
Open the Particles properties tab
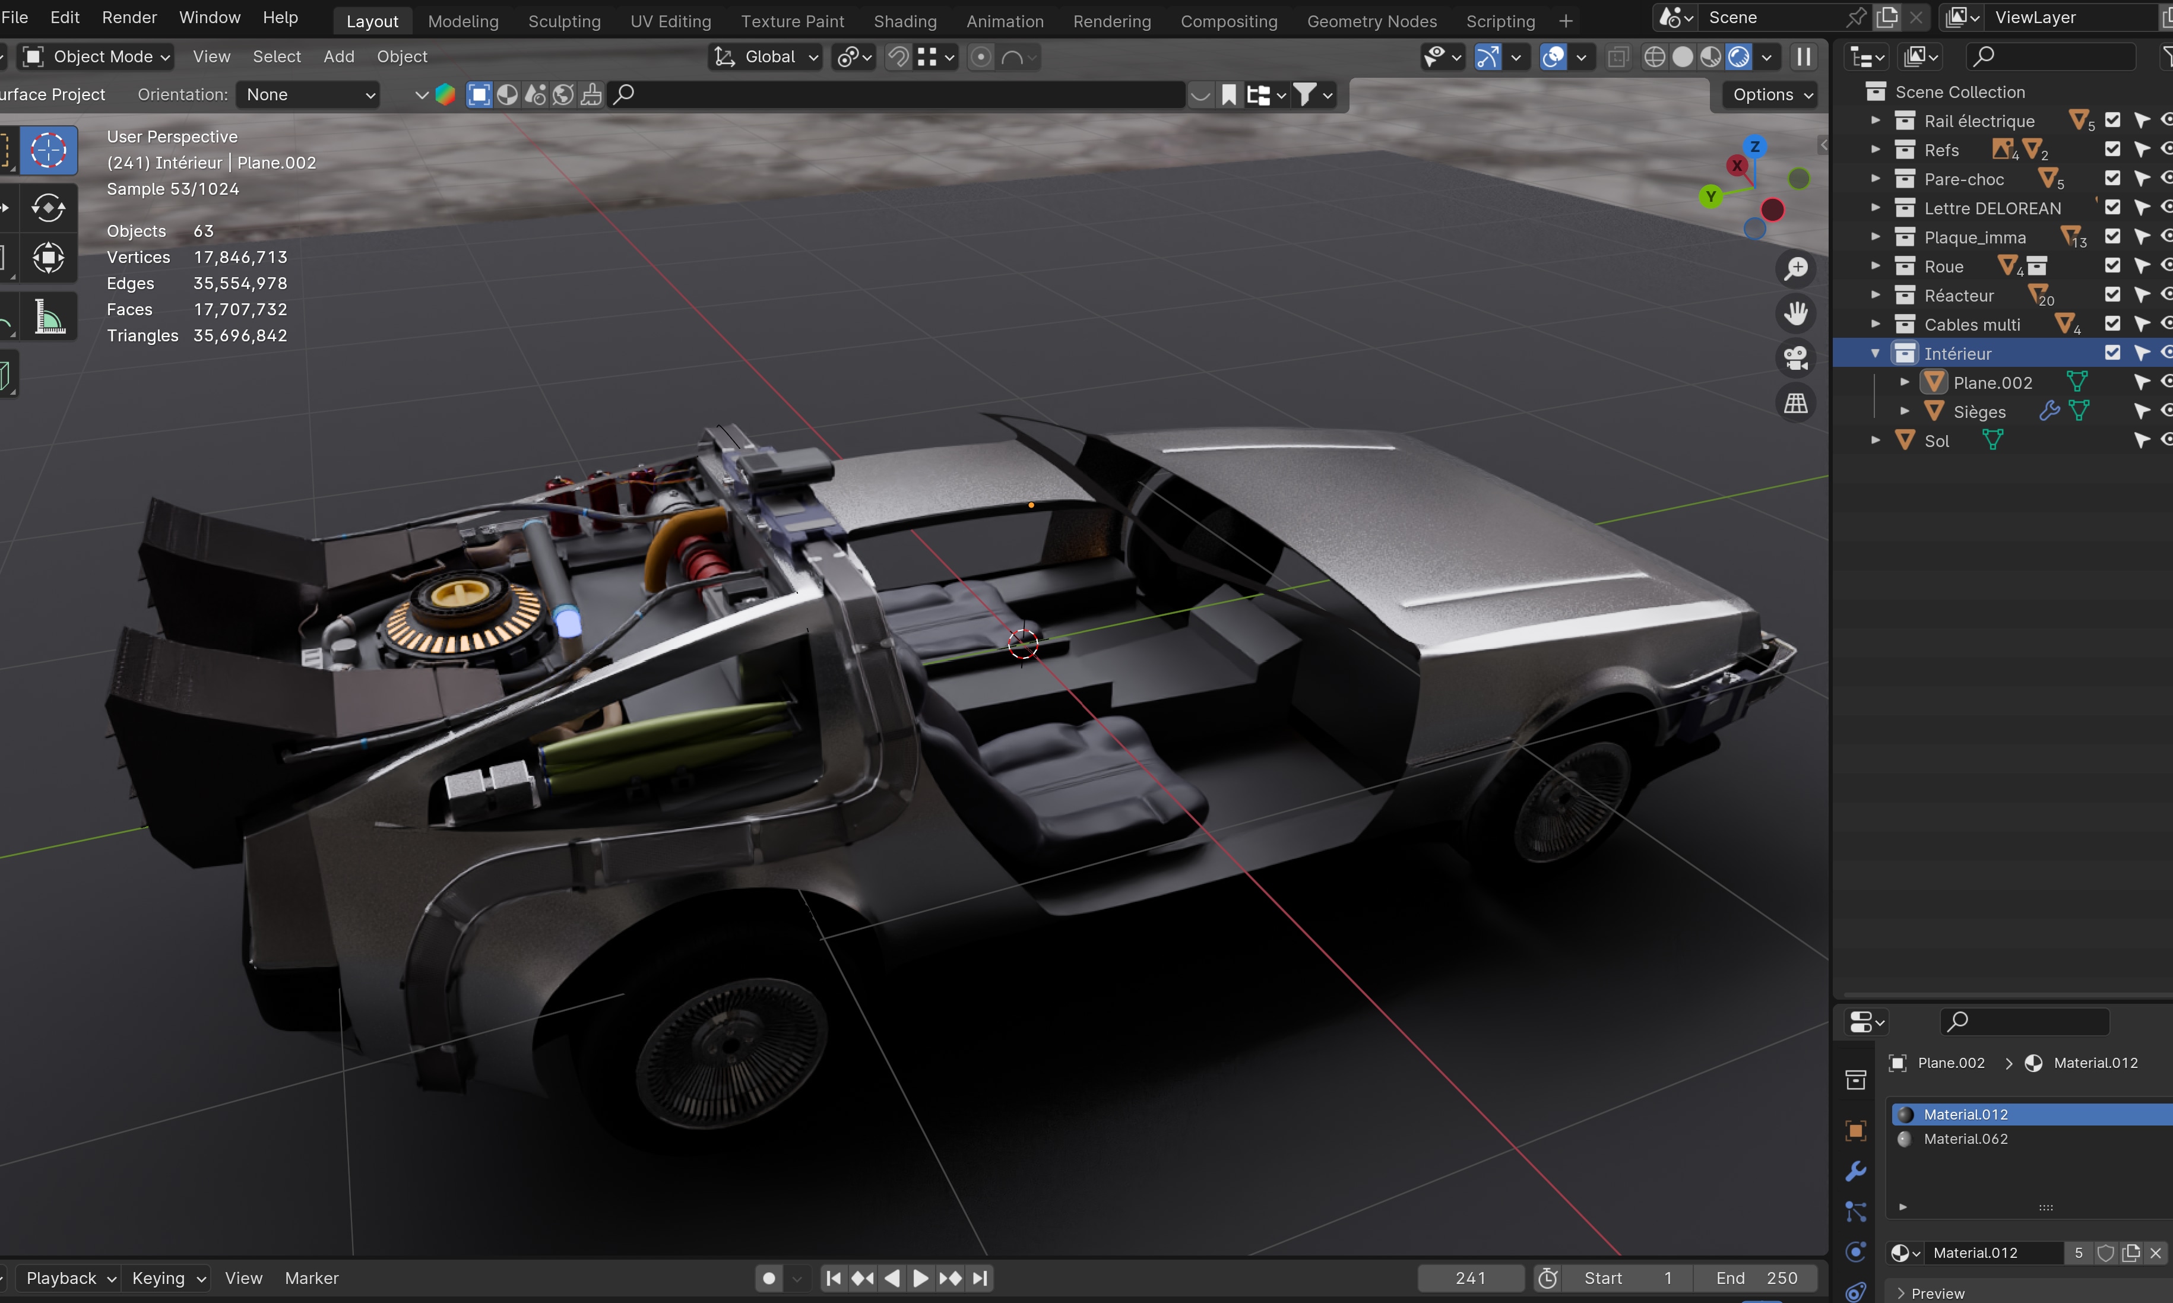point(1855,1212)
